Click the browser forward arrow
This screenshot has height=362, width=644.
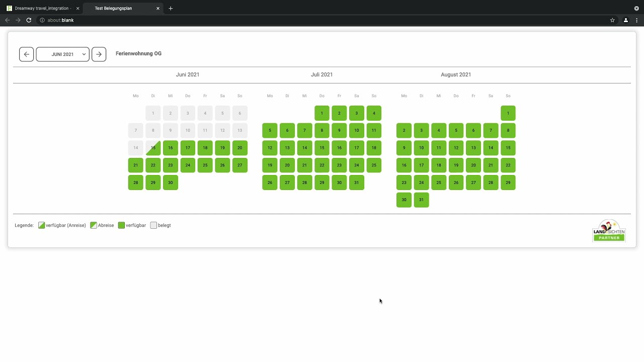point(18,20)
